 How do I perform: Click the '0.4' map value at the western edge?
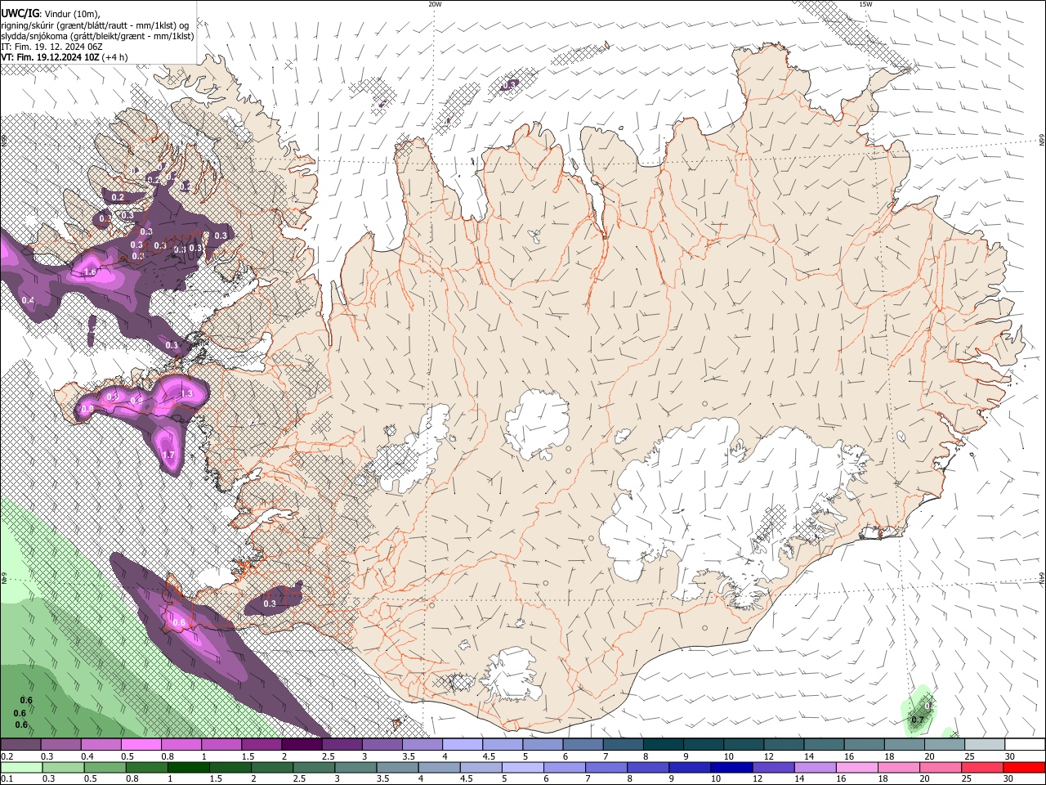coord(29,301)
